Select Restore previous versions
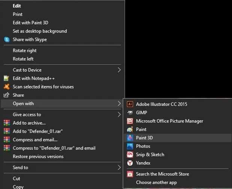 38,156
